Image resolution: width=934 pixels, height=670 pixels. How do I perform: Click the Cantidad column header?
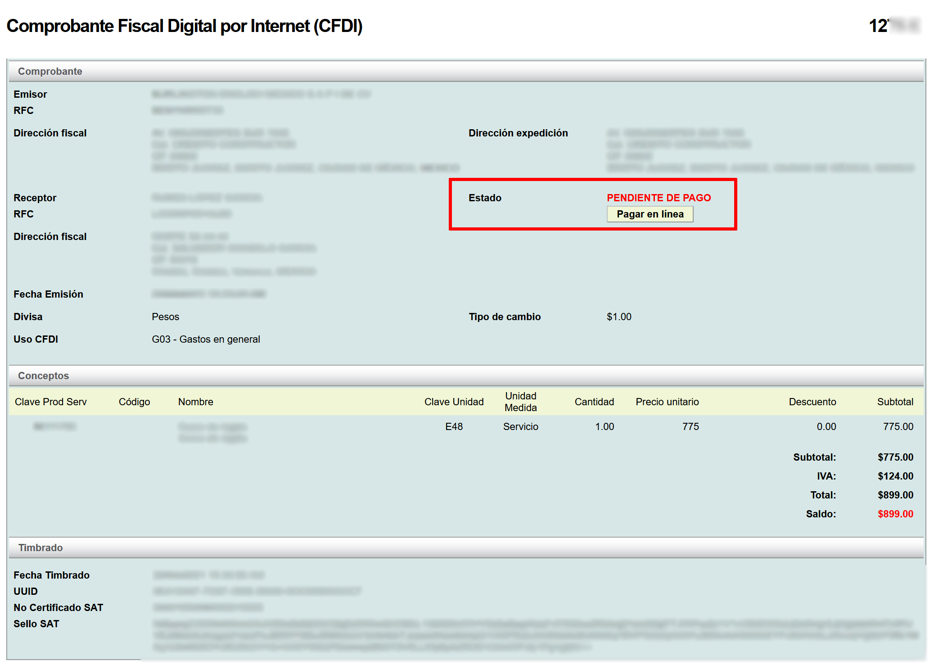click(594, 402)
